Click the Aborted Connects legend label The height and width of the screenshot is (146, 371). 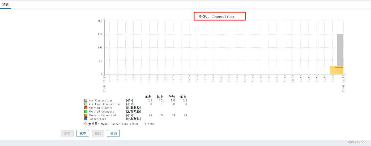(x=101, y=112)
